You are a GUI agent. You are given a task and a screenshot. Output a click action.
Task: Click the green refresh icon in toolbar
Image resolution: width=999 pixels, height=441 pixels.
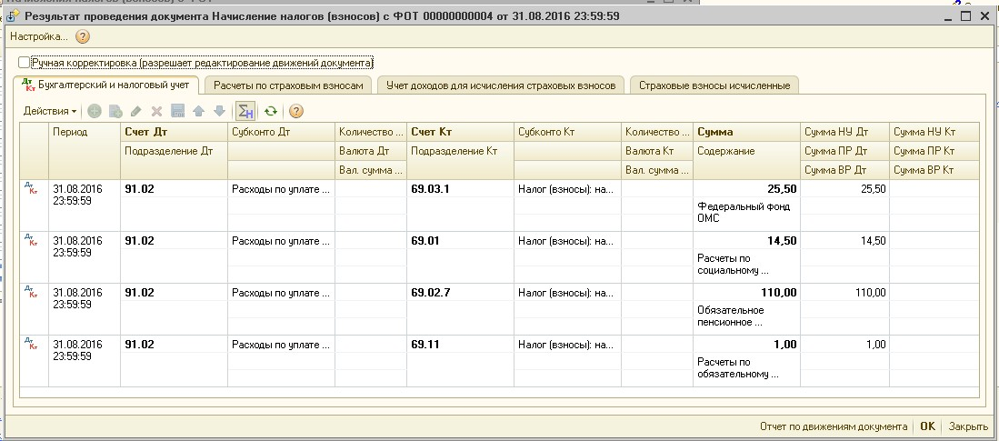270,111
